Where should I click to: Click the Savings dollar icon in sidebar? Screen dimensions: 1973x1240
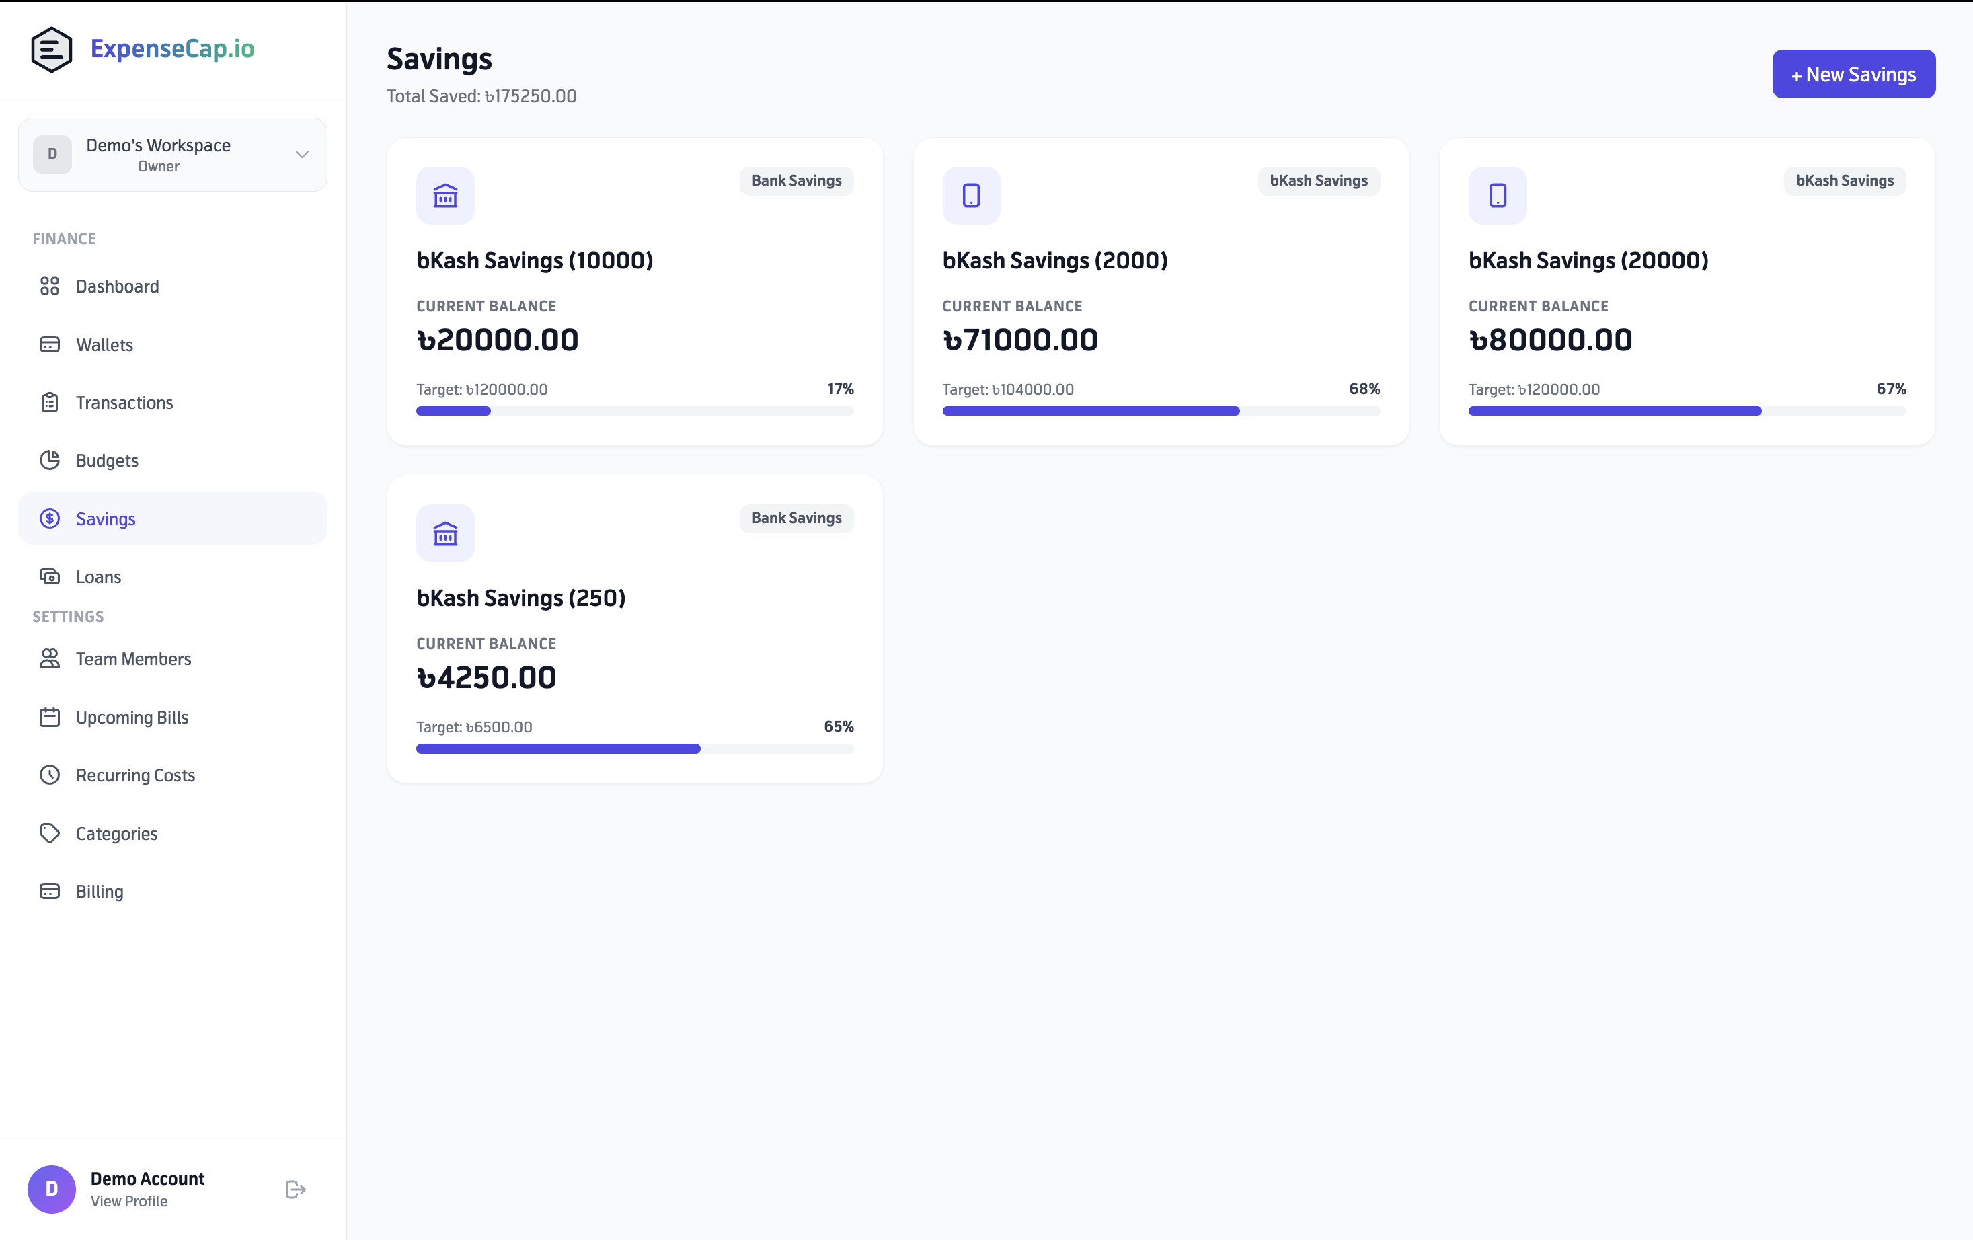point(50,518)
